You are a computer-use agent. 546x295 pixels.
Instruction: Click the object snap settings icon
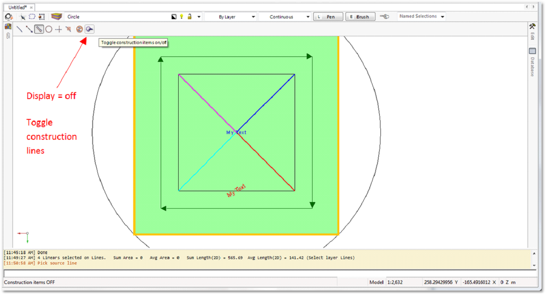click(9, 17)
